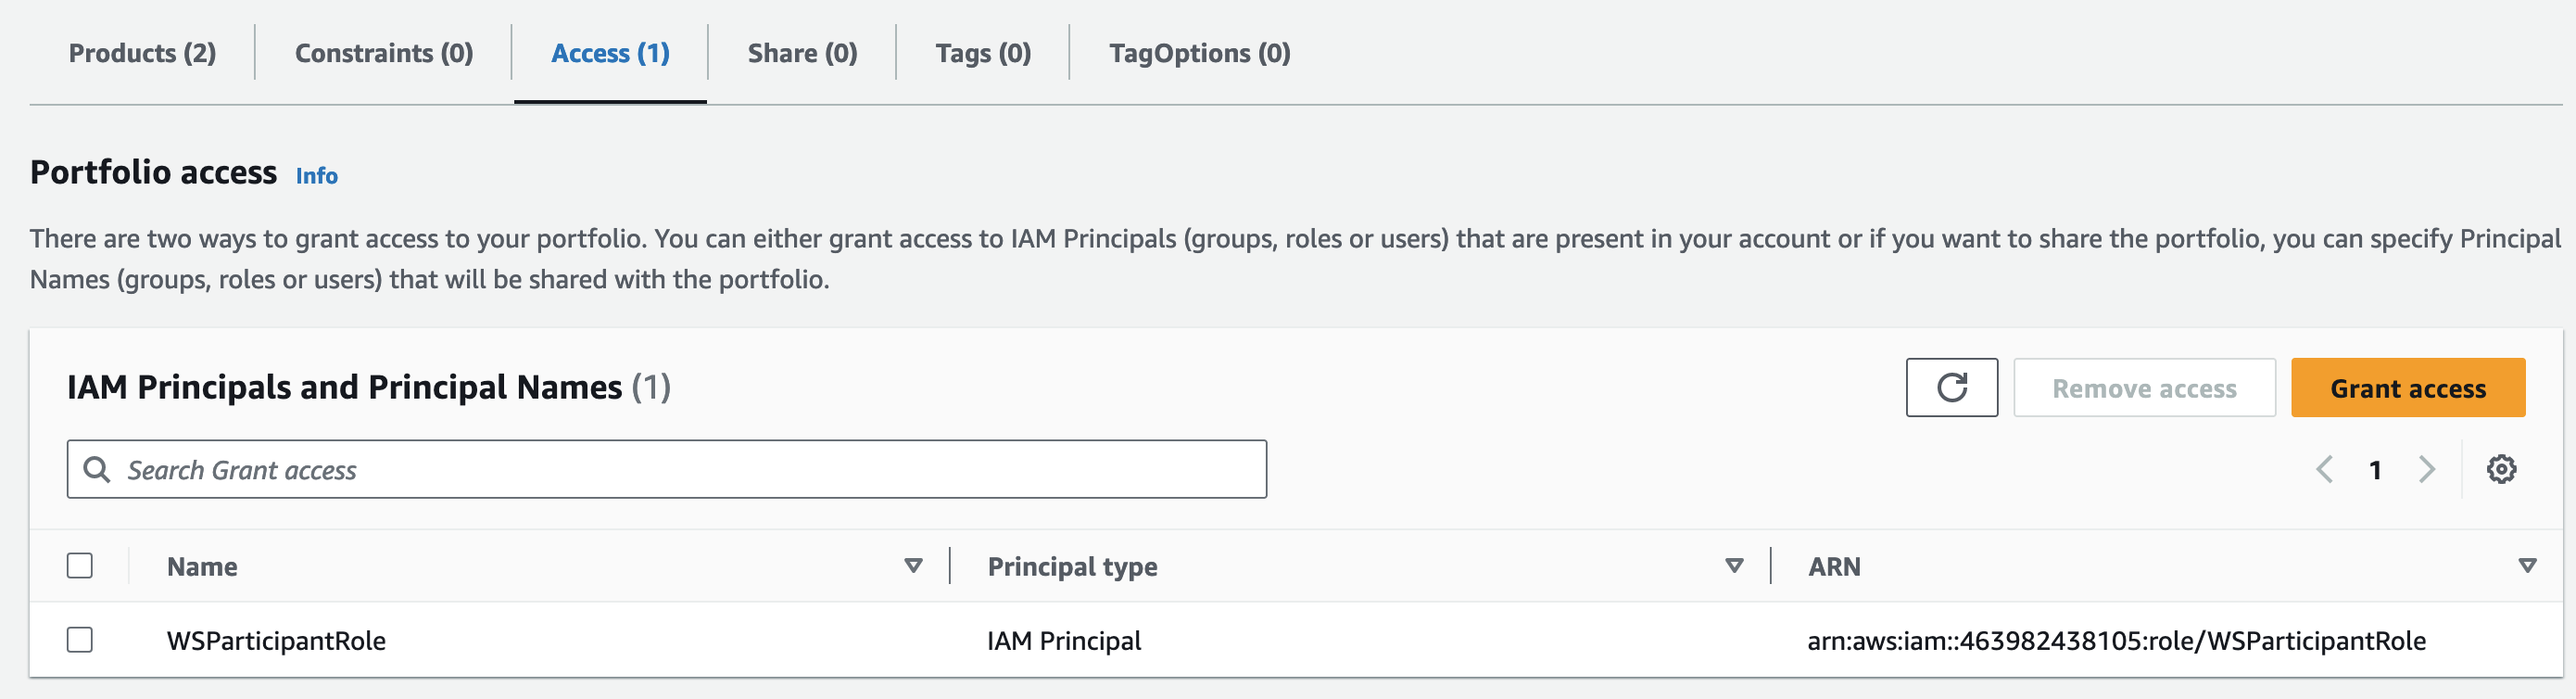Viewport: 2576px width, 699px height.
Task: Switch to the Tags (0) tab
Action: 983,53
